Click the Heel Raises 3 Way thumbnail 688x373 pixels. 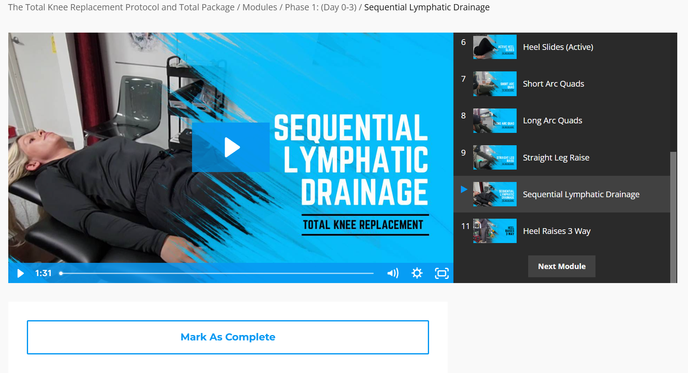[x=495, y=231]
